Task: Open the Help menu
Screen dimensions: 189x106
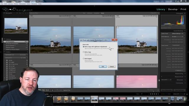Action: click(x=40, y=4)
